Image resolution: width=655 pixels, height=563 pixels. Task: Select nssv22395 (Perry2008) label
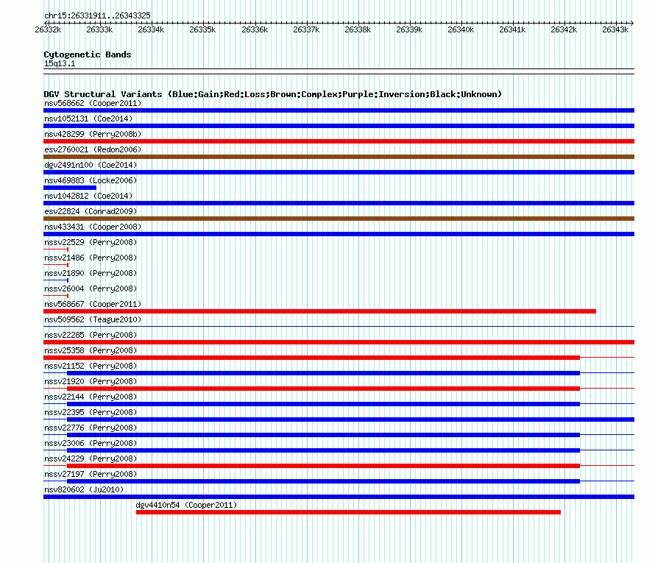click(91, 412)
